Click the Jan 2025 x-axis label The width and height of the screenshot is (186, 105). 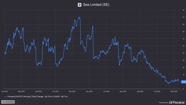[106, 92]
